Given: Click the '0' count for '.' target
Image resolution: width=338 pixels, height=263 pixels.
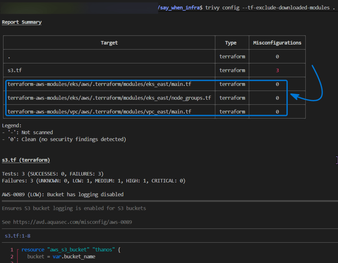Looking at the screenshot, I should [278, 56].
